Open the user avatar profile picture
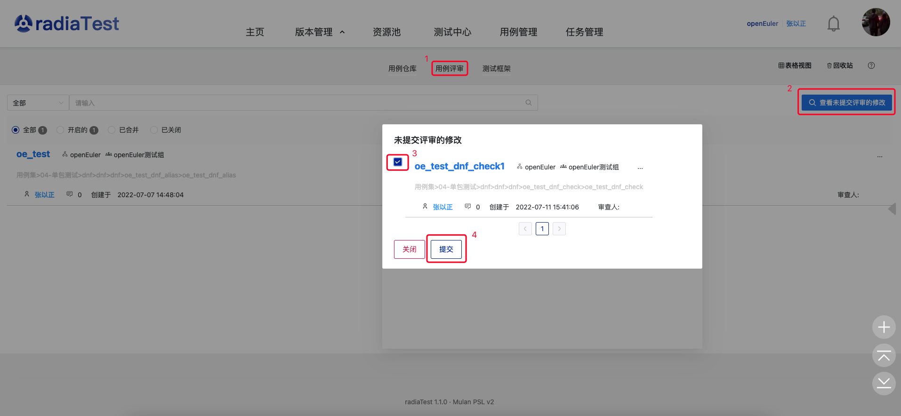Screen dimensions: 901x416 (875, 22)
